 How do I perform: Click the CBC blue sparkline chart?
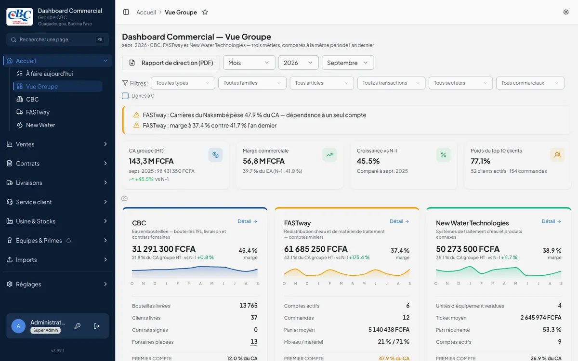pos(195,271)
